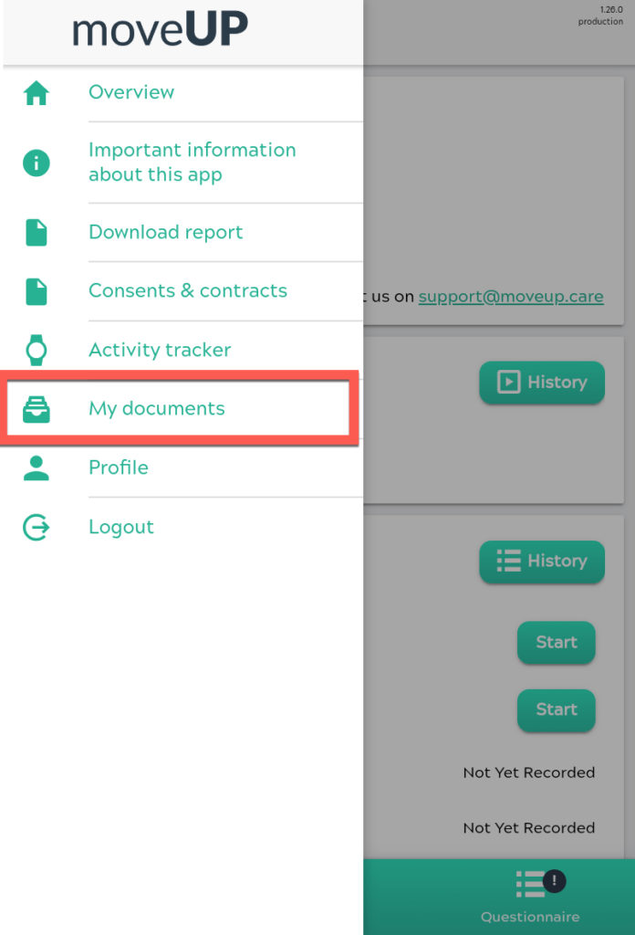Click the watch icon for Activity tracker
This screenshot has height=935, width=635.
coord(36,350)
